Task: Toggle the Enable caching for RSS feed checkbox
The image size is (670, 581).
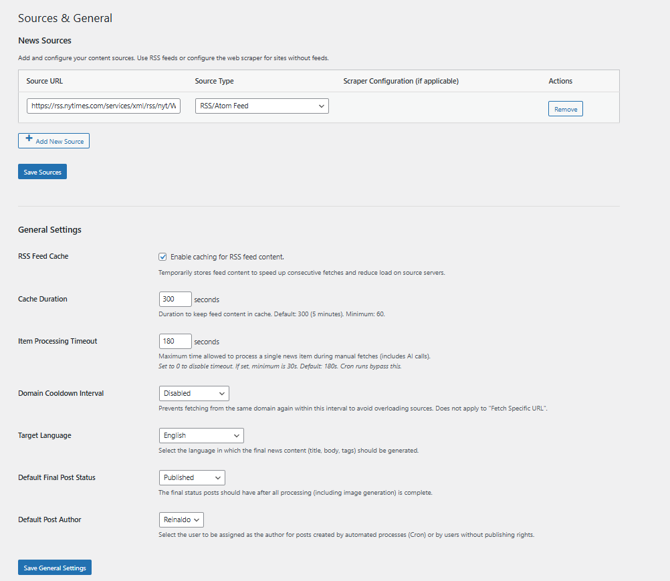Action: pyautogui.click(x=162, y=257)
